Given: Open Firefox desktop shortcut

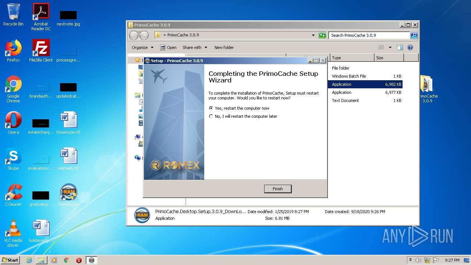Looking at the screenshot, I should click(13, 51).
